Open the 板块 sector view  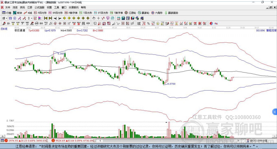point(17,13)
